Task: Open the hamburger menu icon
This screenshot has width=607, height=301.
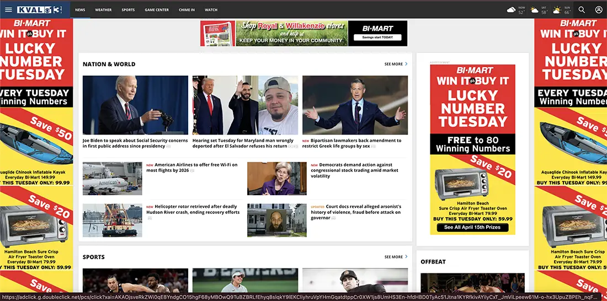Action: coord(8,10)
